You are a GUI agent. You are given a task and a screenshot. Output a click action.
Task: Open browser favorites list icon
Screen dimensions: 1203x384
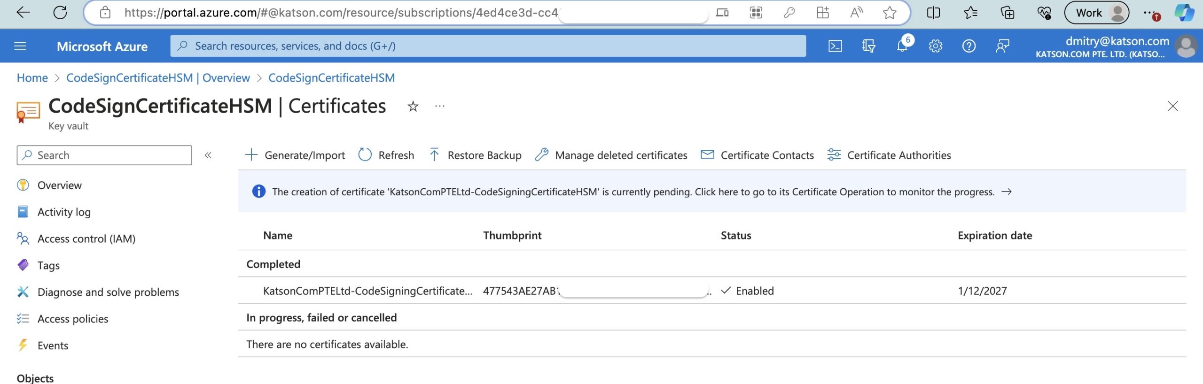coord(970,13)
